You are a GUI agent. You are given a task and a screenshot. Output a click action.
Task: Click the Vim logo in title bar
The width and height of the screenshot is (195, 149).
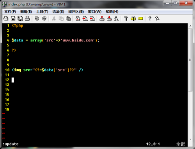pyautogui.click(x=5, y=4)
